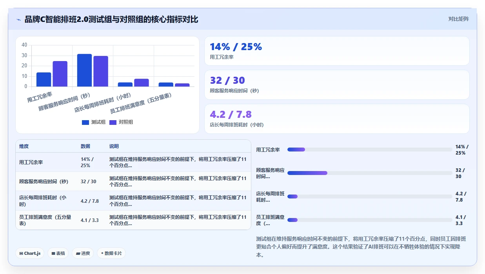485x274 pixels.
Task: Click the 用工冗余率 progress bar
Action: (x=370, y=150)
